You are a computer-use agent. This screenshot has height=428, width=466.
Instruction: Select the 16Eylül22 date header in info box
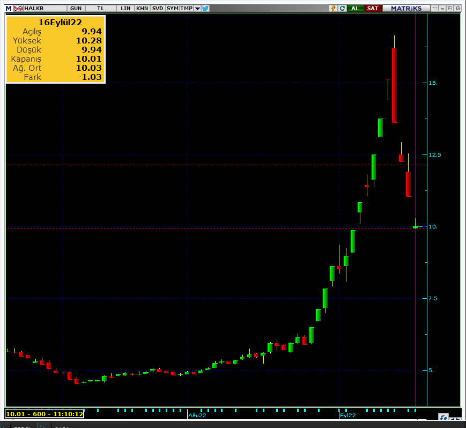[x=60, y=23]
